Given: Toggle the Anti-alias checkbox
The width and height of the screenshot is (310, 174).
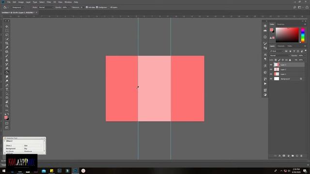Looking at the screenshot, I should tap(87, 7).
